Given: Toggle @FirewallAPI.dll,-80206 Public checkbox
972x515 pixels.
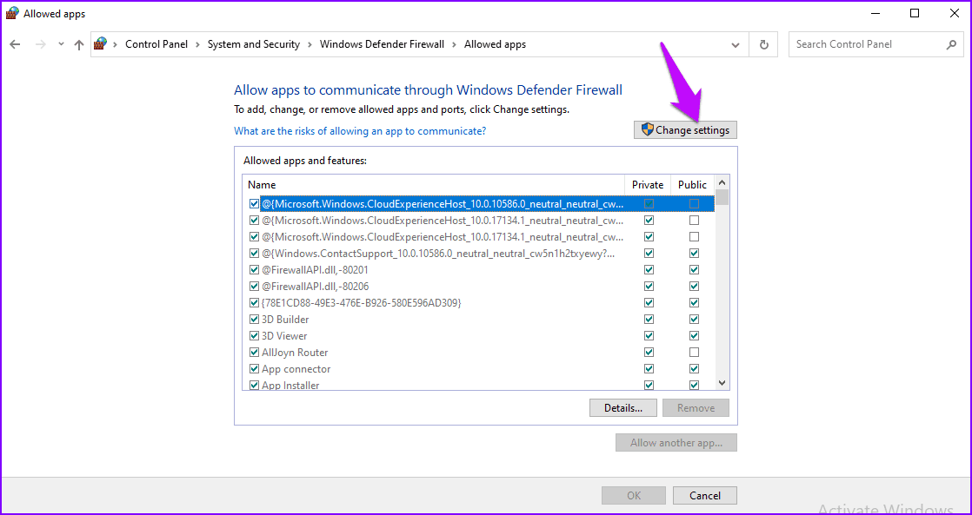Looking at the screenshot, I should [x=695, y=286].
